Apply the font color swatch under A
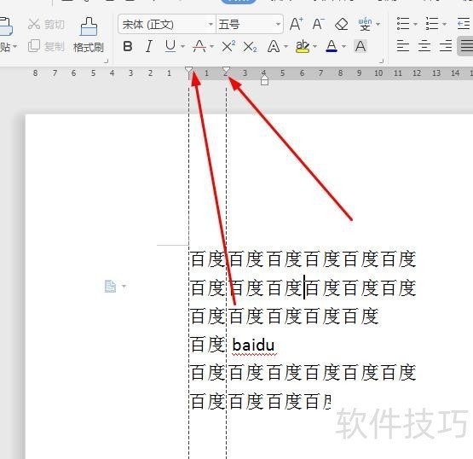 332,47
